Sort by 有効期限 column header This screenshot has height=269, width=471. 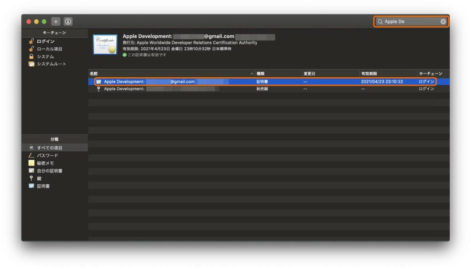pos(369,74)
